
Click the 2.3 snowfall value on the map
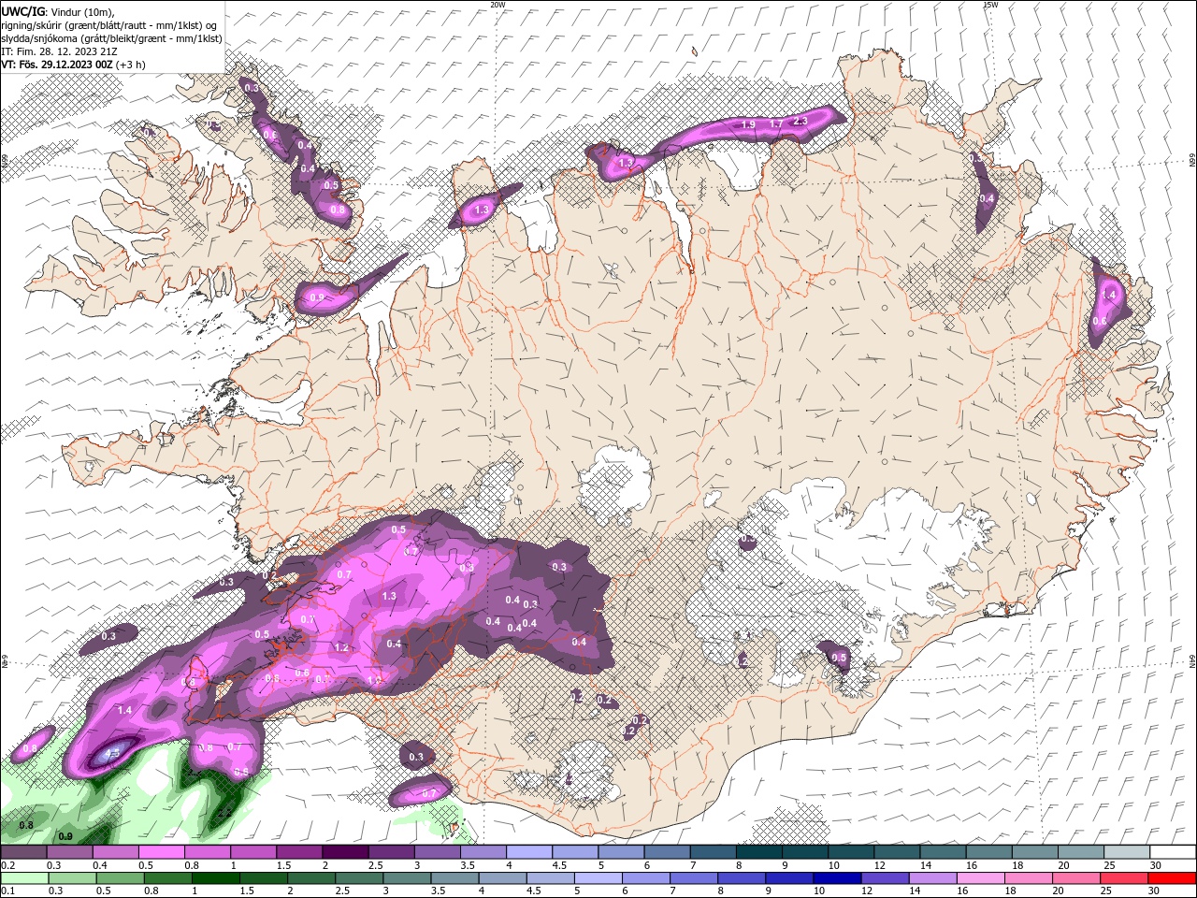[800, 121]
